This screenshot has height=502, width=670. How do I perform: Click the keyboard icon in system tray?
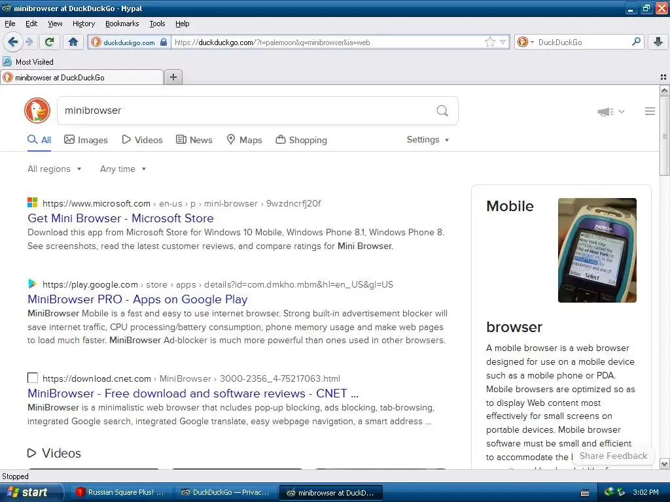(x=585, y=493)
